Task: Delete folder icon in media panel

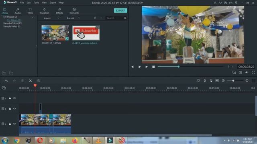Action: (x=11, y=73)
